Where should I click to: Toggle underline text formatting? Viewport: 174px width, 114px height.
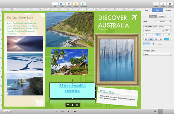(158, 35)
